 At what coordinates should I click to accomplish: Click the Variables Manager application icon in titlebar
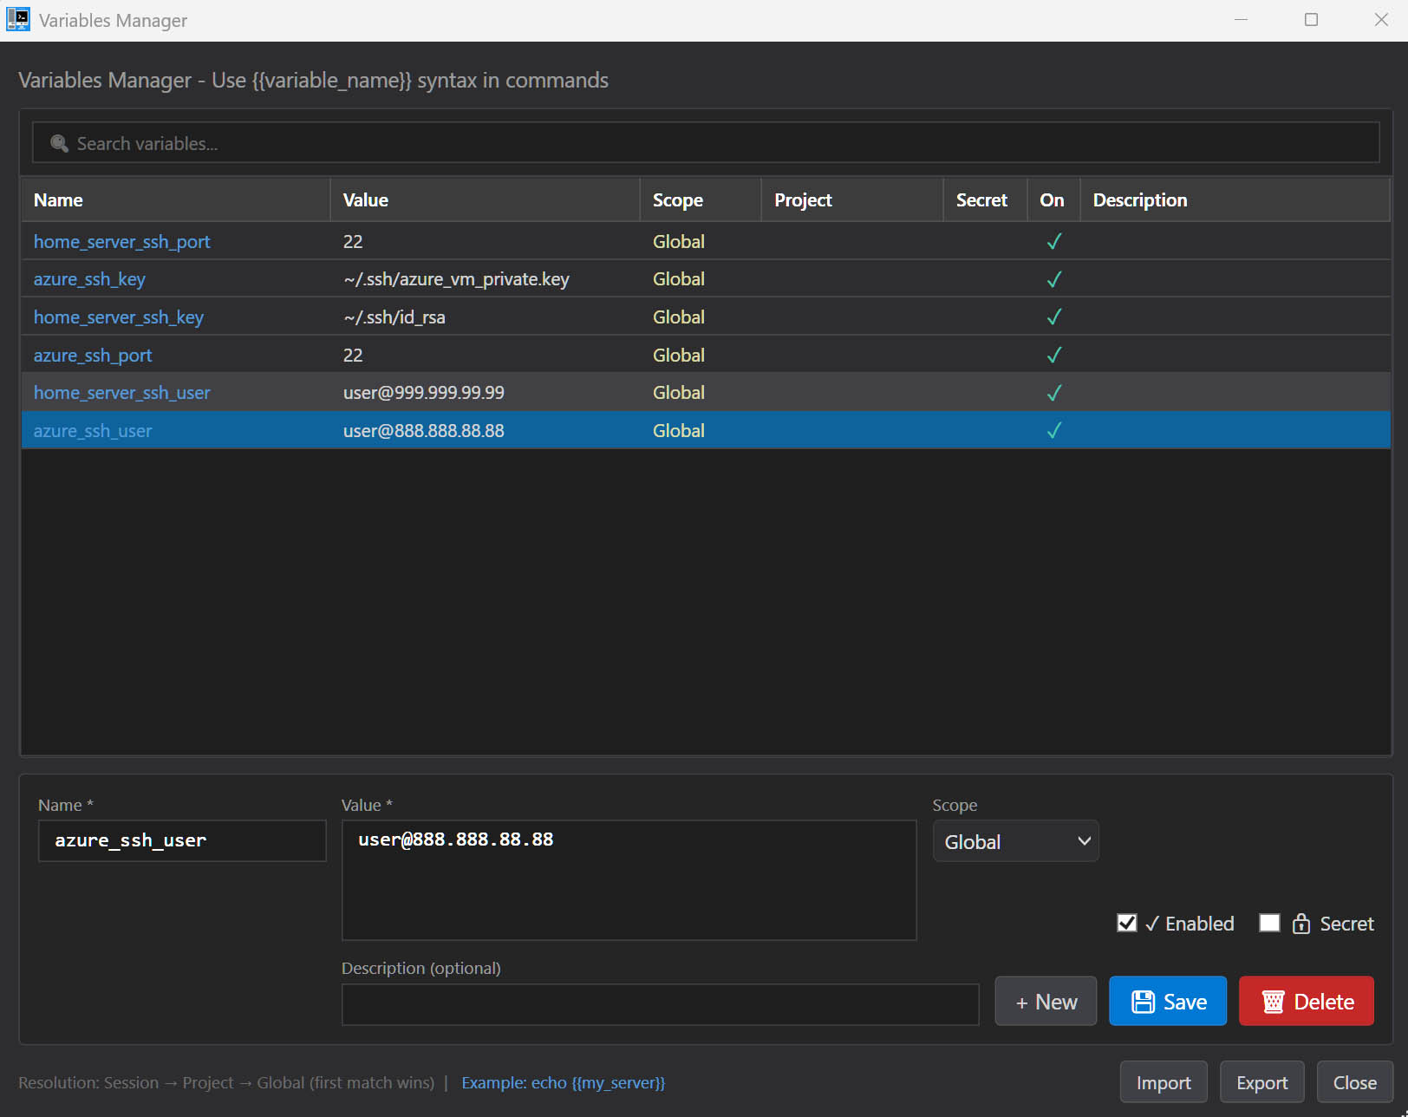(x=18, y=18)
